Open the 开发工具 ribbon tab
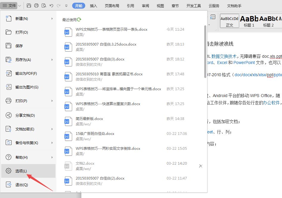The height and width of the screenshot is (198, 282). [194, 6]
